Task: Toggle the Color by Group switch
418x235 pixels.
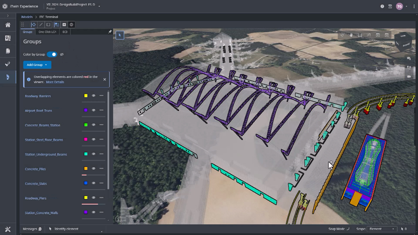Action: 52,54
